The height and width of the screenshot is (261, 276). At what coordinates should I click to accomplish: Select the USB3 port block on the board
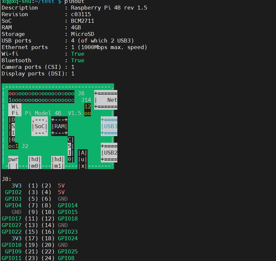click(x=109, y=126)
